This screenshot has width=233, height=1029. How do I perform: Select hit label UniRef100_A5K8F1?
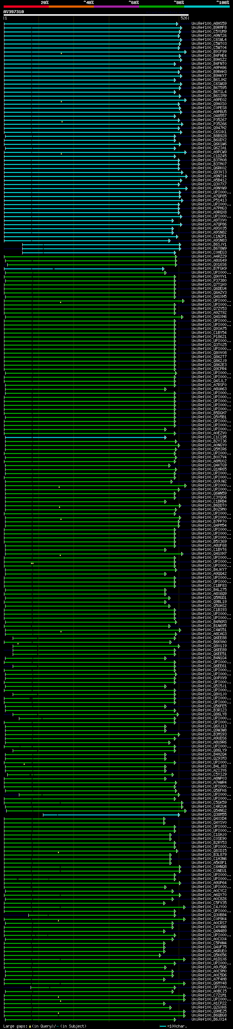209,863
